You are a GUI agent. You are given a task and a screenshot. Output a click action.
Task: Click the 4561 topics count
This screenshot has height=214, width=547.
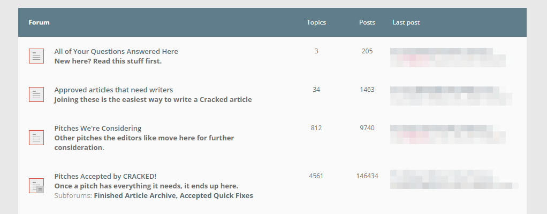[316, 176]
